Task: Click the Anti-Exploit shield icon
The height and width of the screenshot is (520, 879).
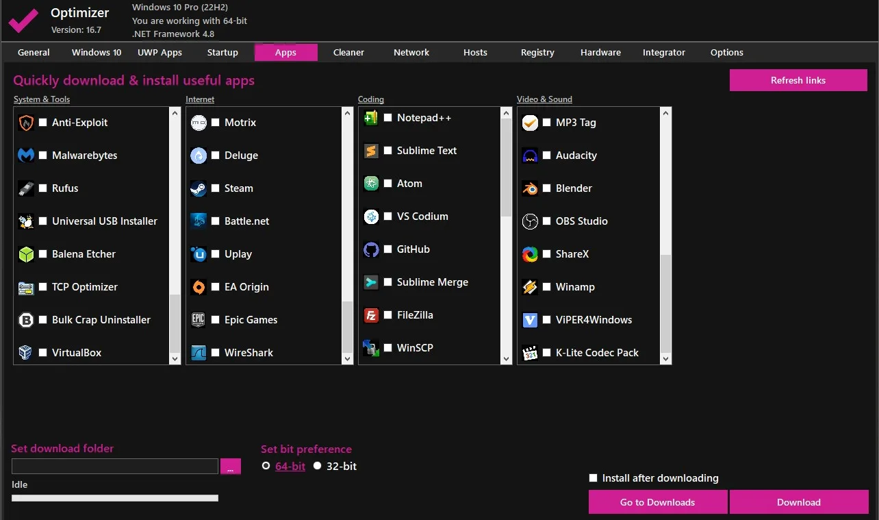Action: coord(26,123)
